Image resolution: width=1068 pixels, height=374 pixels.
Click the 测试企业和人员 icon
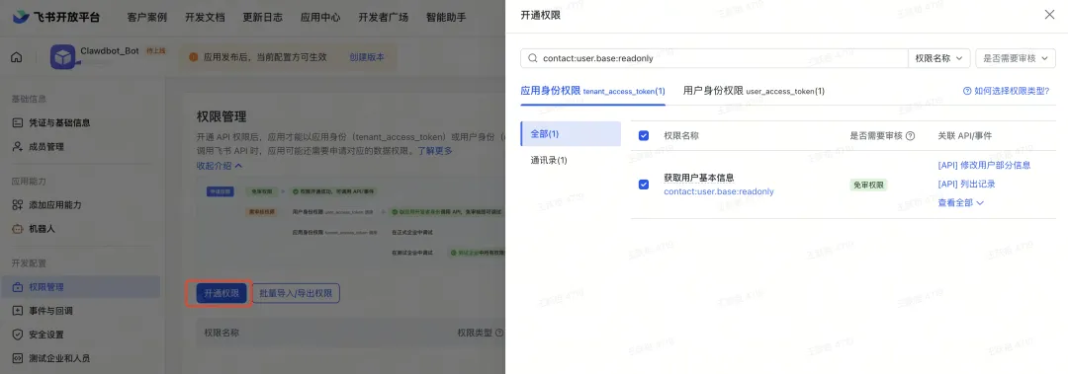18,358
